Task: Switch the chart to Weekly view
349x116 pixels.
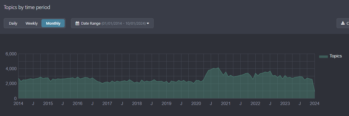Action: tap(32, 23)
